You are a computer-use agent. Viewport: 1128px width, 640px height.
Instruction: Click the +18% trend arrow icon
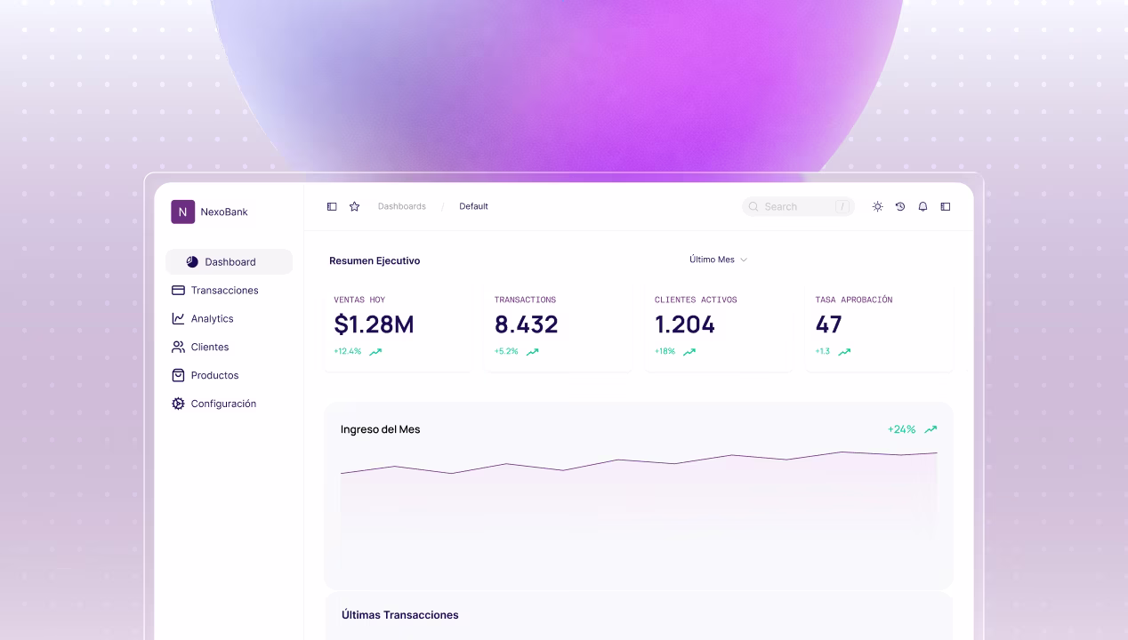pos(689,352)
